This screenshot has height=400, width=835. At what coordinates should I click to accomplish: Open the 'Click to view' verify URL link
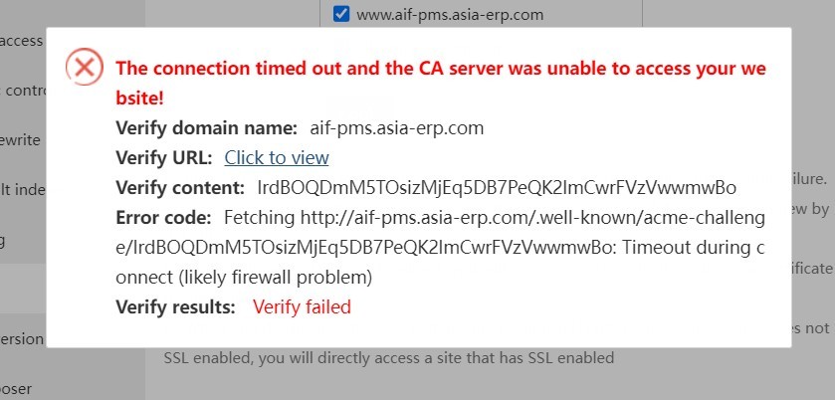(277, 157)
